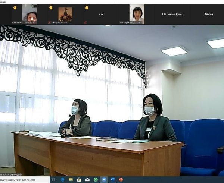The image size is (224, 183).
Task: Open File Explorer in the taskbar
Action: (71, 179)
